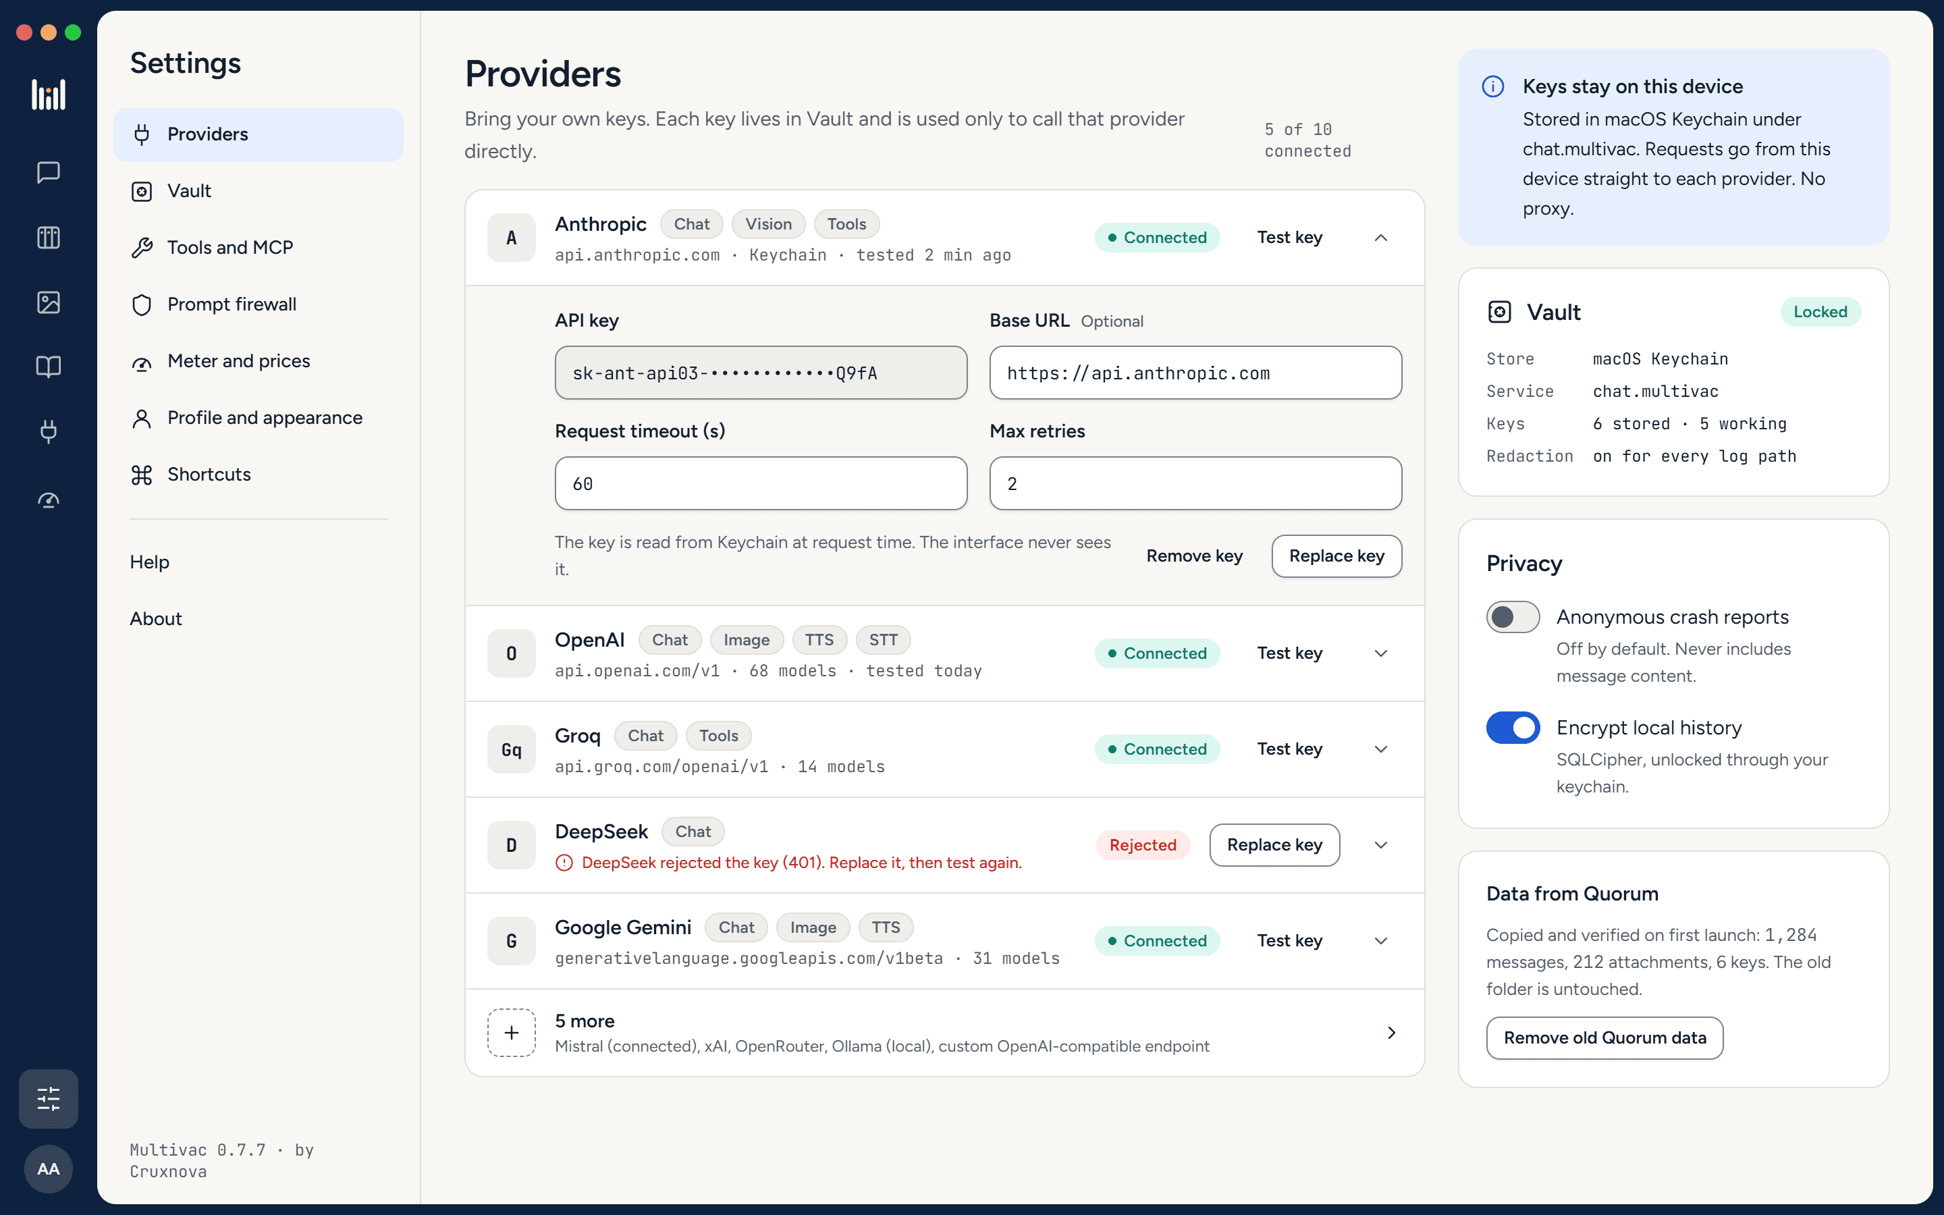This screenshot has height=1215, width=1944.
Task: Open Shortcuts settings
Action: click(258, 475)
